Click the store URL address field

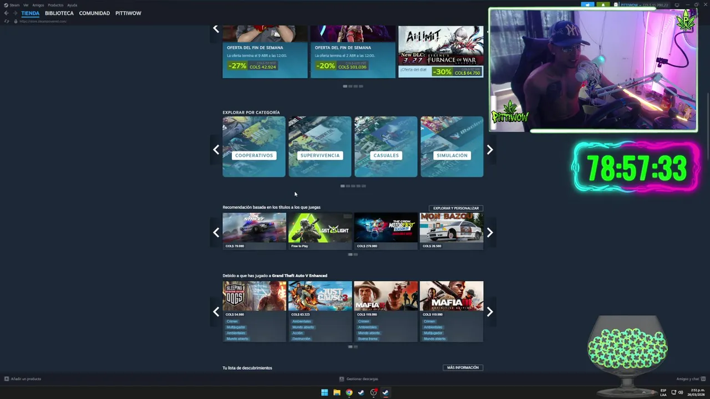coord(43,21)
